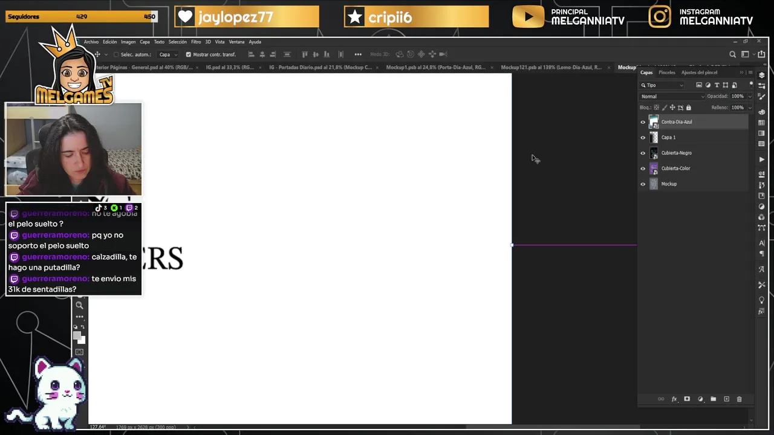774x435 pixels.
Task: Delete layer with trash icon
Action: 739,399
